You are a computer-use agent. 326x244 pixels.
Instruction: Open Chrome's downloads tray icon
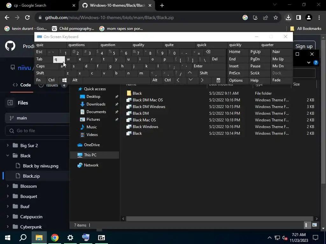coord(288,18)
